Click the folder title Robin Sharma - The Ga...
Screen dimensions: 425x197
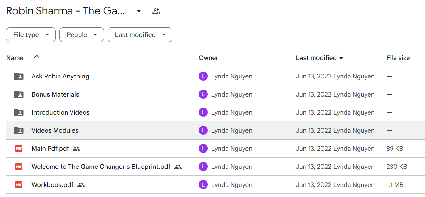[65, 11]
